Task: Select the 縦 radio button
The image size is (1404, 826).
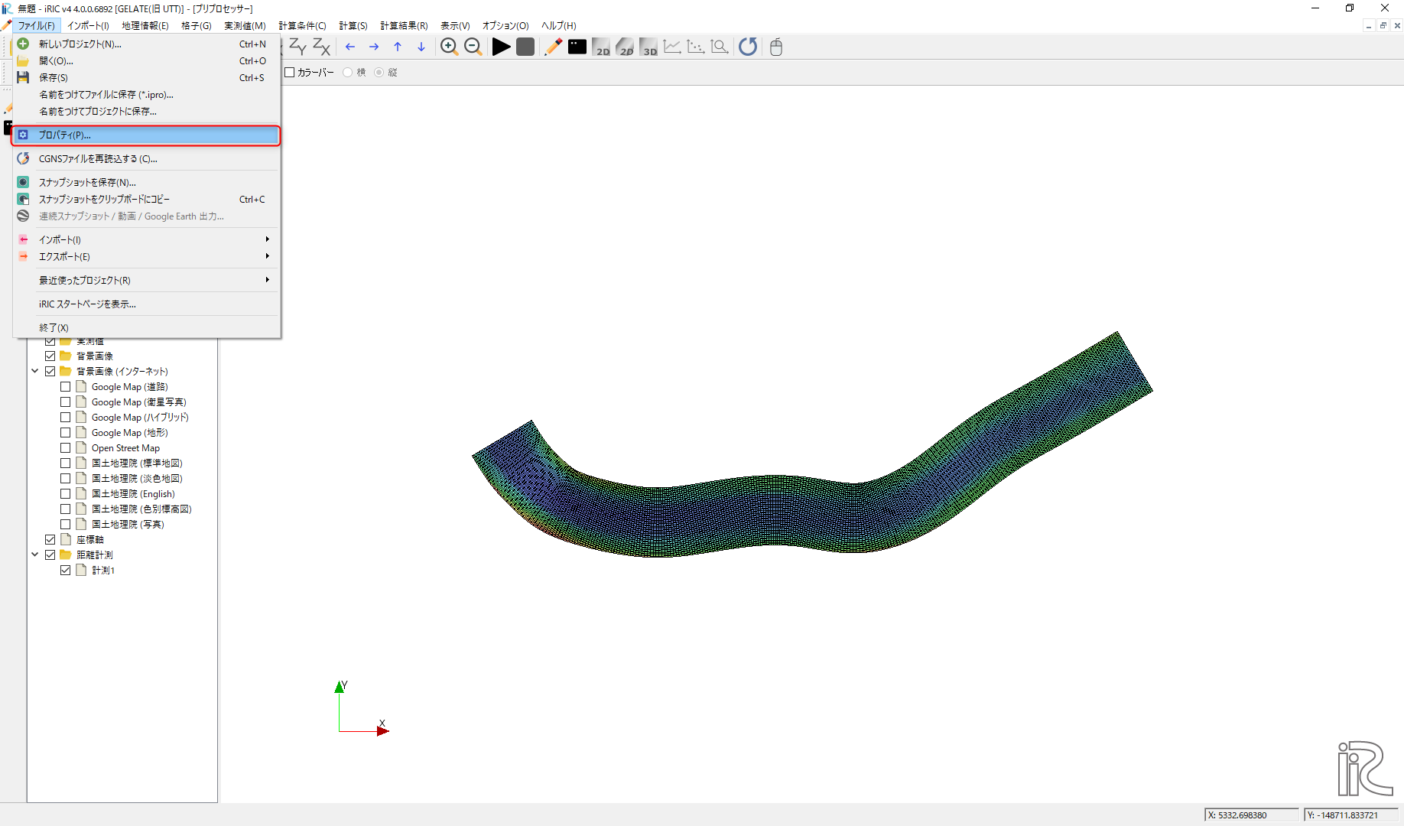Action: pyautogui.click(x=379, y=72)
